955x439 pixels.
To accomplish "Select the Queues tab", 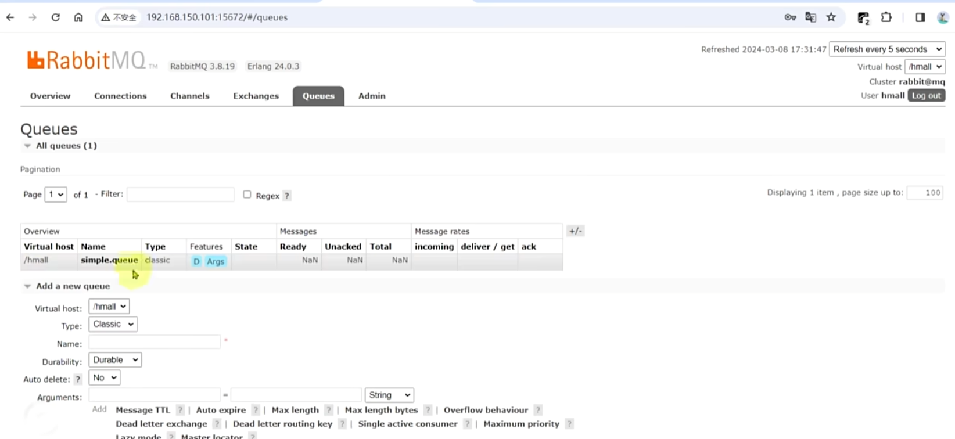I will click(318, 96).
